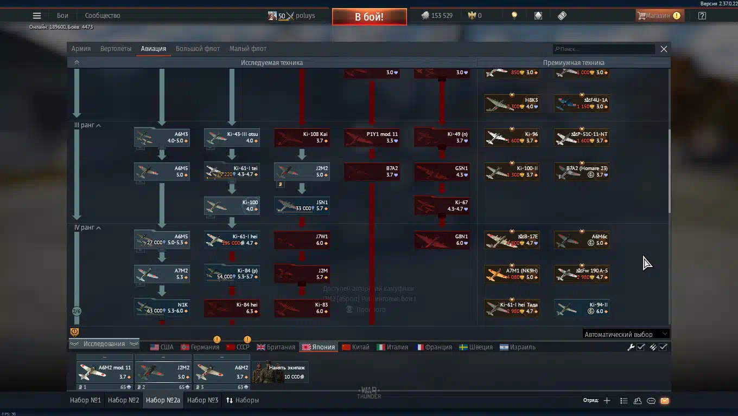Select premium Ki-94-II aircraft

point(582,308)
